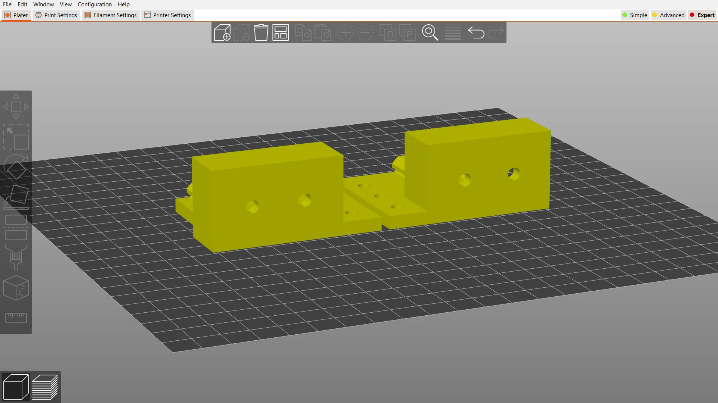Switch to Advanced mode
Image resolution: width=718 pixels, height=403 pixels.
669,15
